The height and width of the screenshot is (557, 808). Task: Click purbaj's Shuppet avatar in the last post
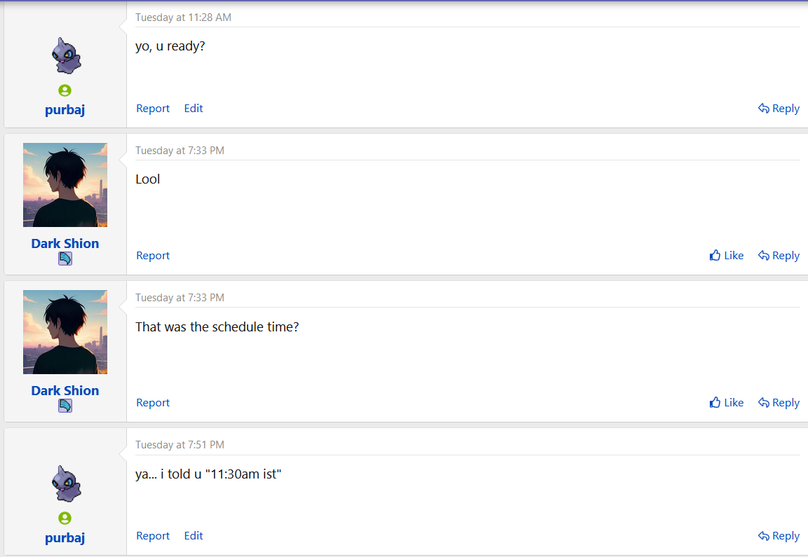pos(66,484)
